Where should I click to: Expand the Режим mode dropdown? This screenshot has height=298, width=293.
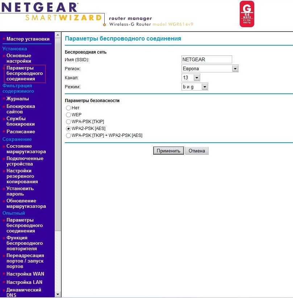coord(205,87)
